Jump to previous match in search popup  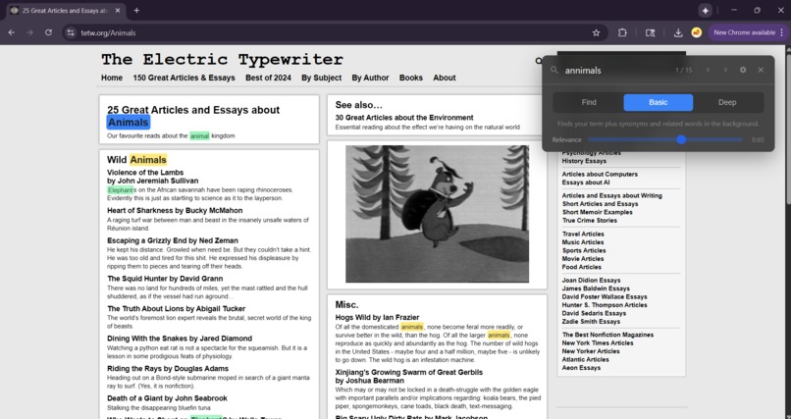point(708,70)
